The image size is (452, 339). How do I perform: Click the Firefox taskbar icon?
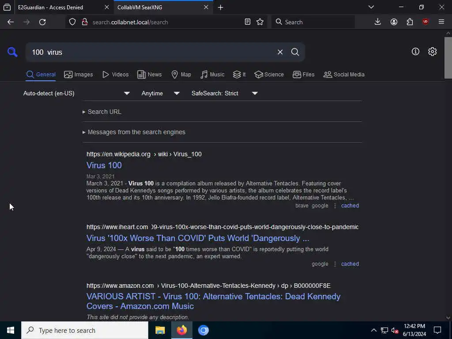[x=181, y=330]
